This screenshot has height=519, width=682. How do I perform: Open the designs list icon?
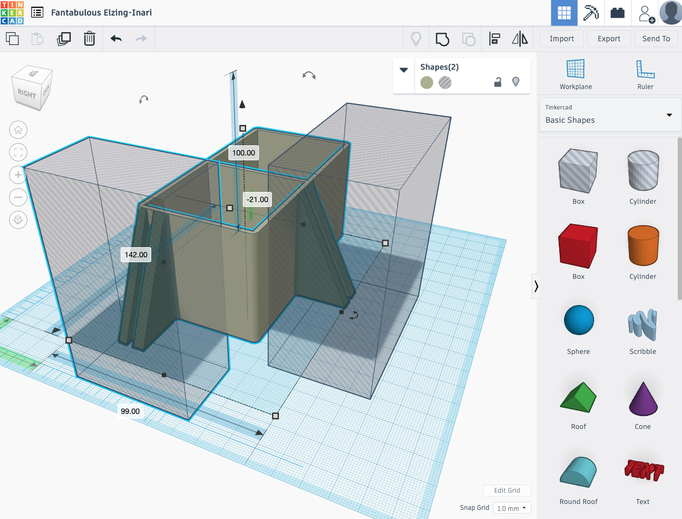[37, 12]
